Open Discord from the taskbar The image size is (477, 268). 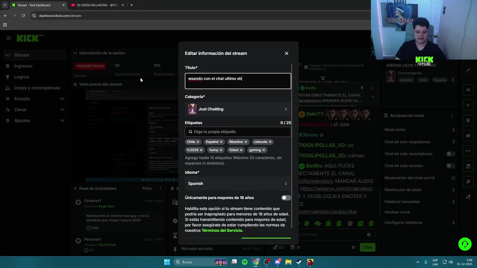coord(278,262)
